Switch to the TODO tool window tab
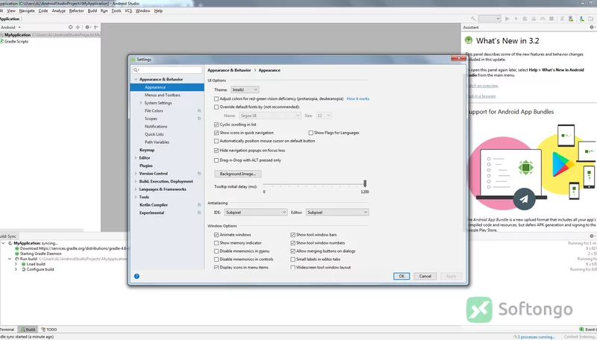Screen dimensions: 597x340 pyautogui.click(x=49, y=330)
